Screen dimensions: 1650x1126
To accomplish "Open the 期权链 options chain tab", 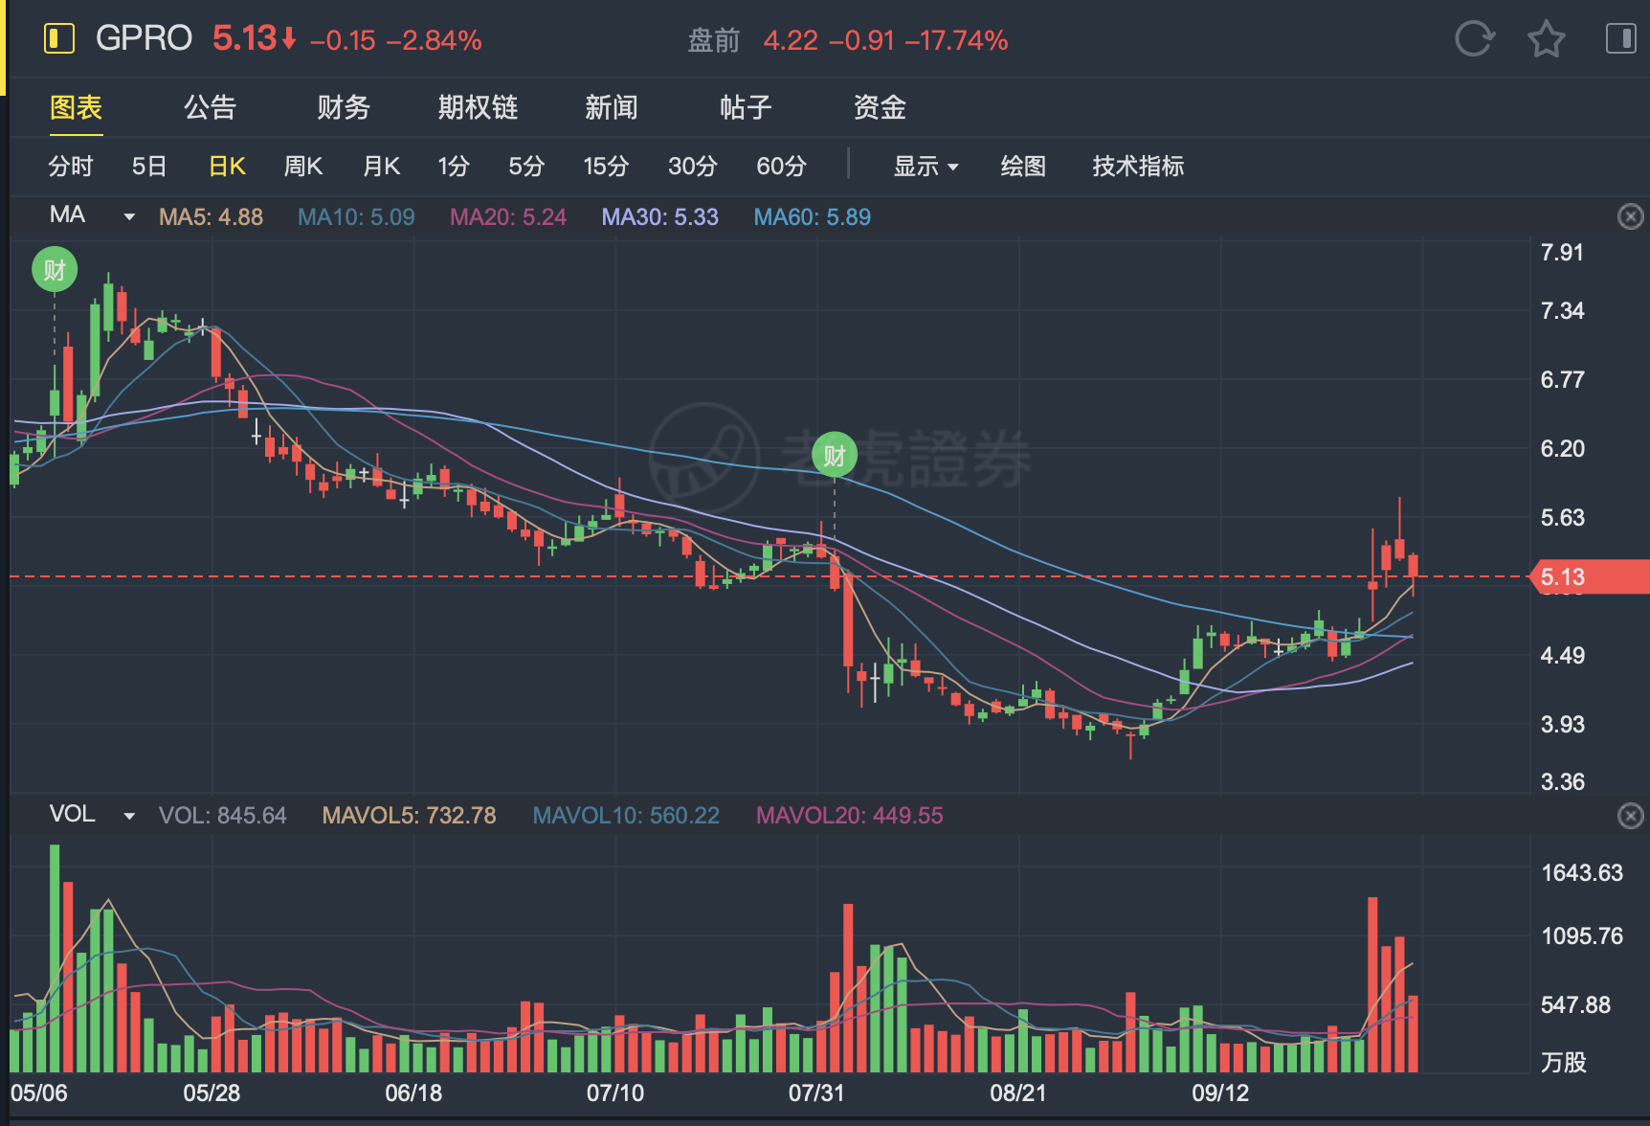I will coord(478,107).
